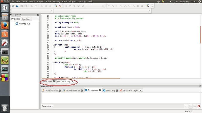Image resolution: width=202 pixels, height=113 pixels.
Task: Collapse the struct cmp fold marker
Action: pyautogui.click(x=54, y=45)
